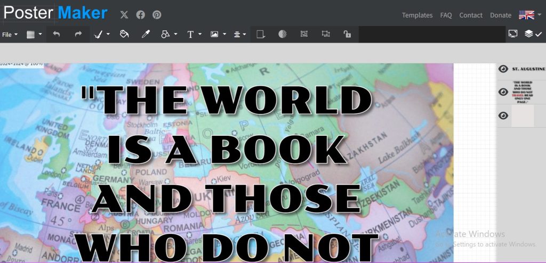Redo the last action
Image resolution: width=546 pixels, height=263 pixels.
[78, 34]
